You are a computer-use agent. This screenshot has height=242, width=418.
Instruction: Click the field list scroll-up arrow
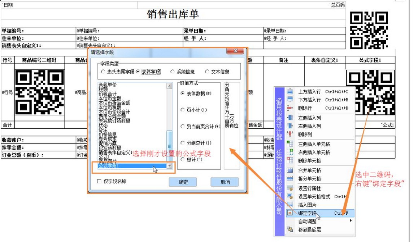pyautogui.click(x=169, y=86)
